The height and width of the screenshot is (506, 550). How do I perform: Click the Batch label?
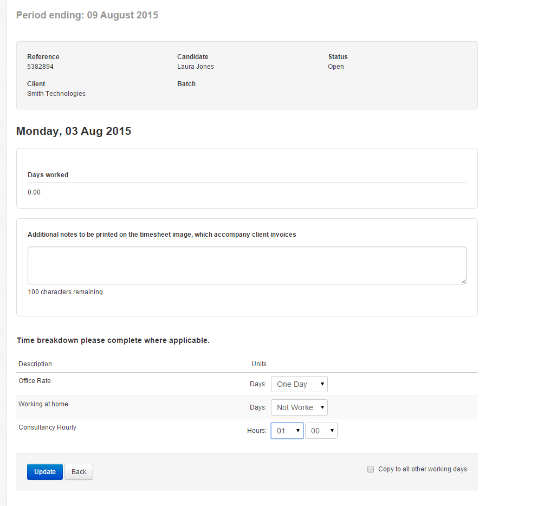tap(186, 84)
